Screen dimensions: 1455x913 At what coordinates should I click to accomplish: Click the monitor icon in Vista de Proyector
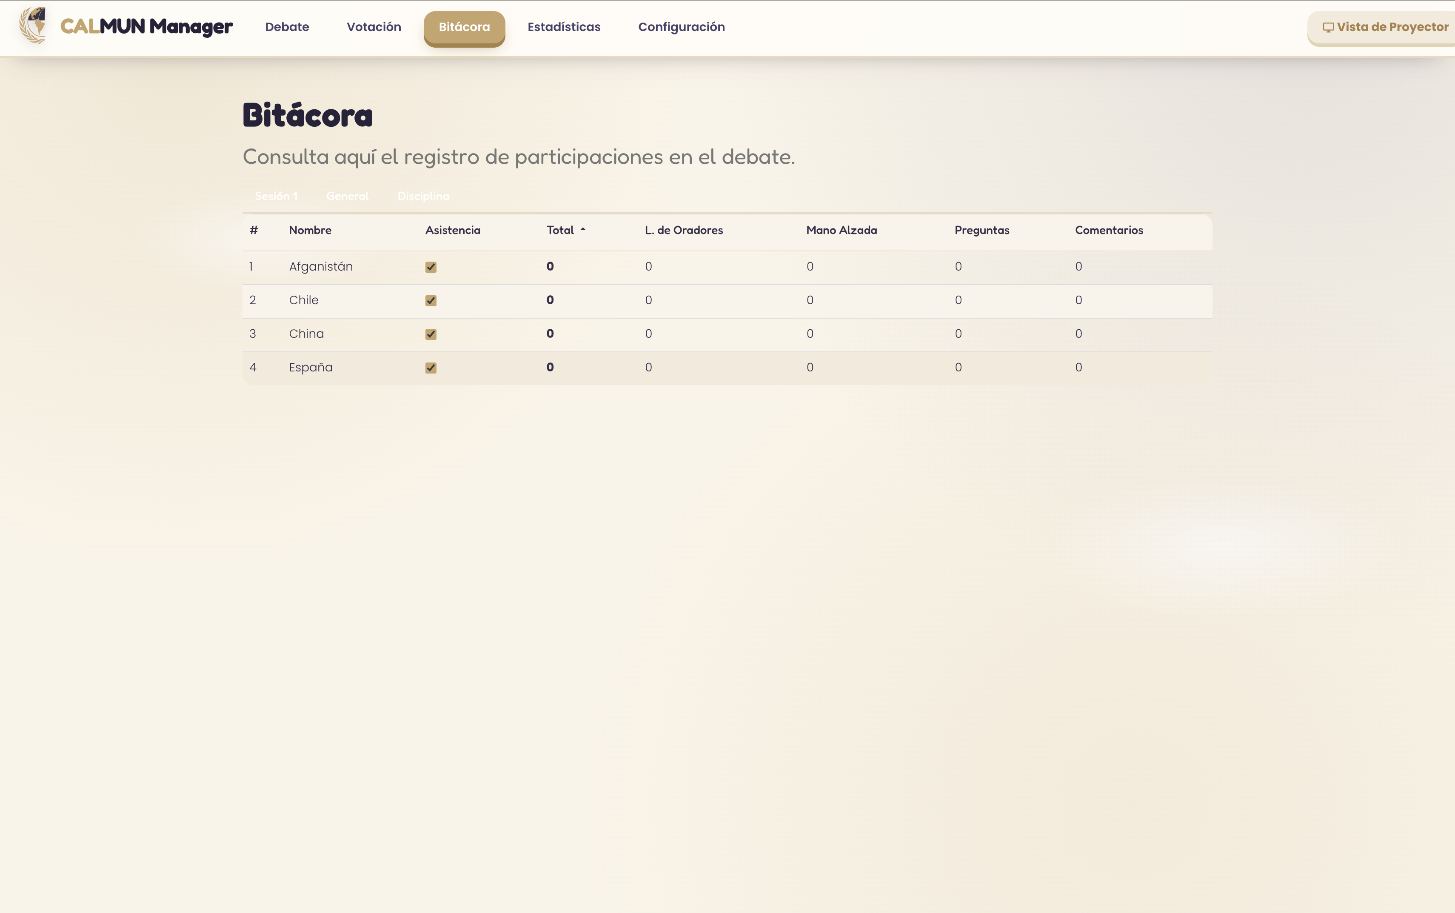1328,27
